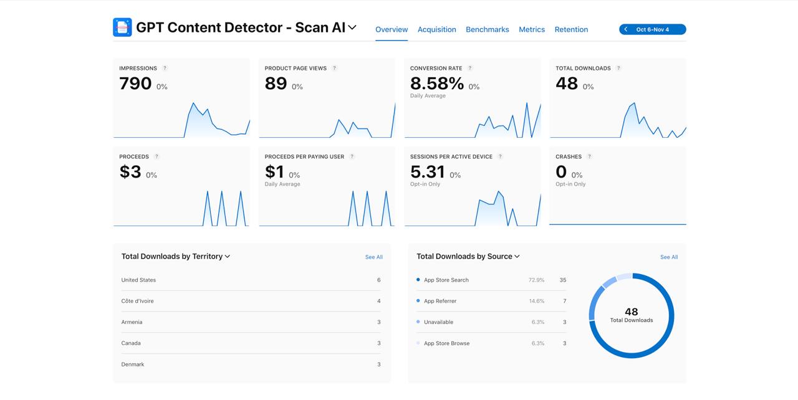Click See All in the Source panel
The height and width of the screenshot is (400, 798).
[x=668, y=257]
